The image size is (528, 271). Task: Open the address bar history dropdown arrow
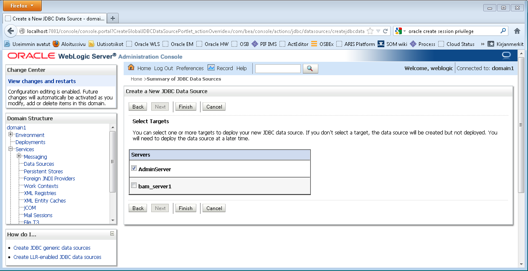[378, 31]
